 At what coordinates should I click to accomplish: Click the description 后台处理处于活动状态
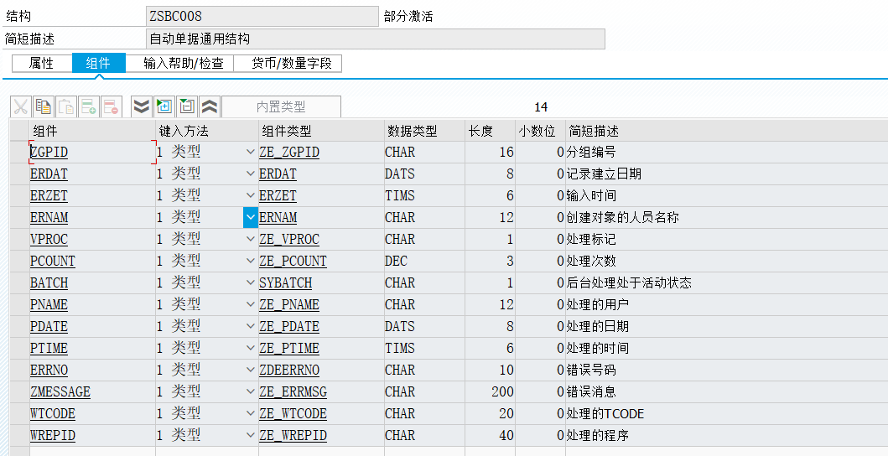coord(629,282)
